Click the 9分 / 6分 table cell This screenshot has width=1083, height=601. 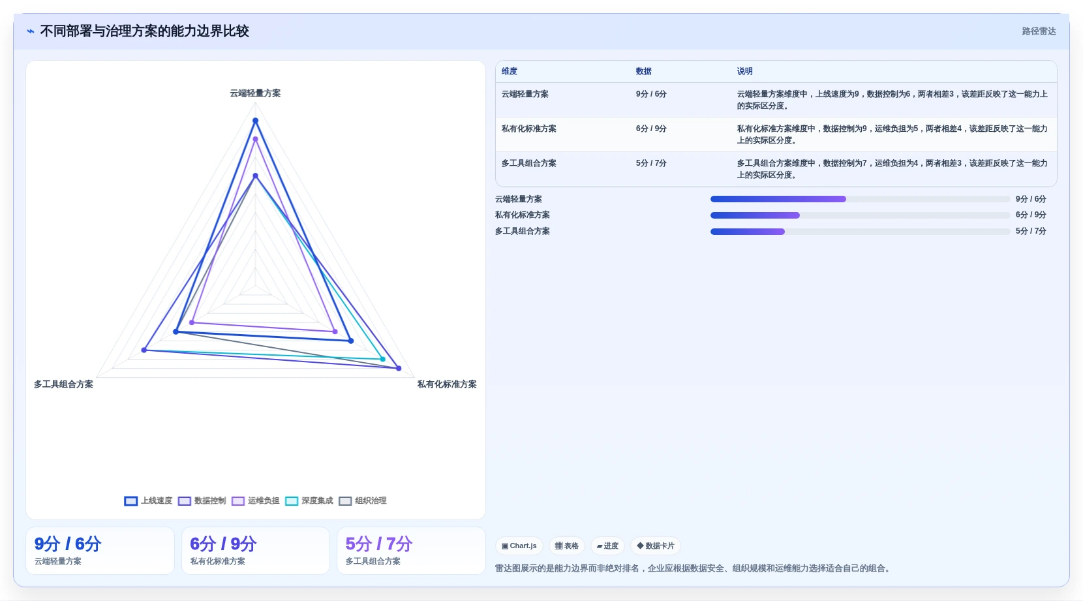[651, 94]
